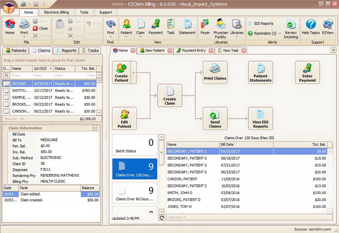Switch to the Electronic Billing ribbon tab

click(x=56, y=12)
